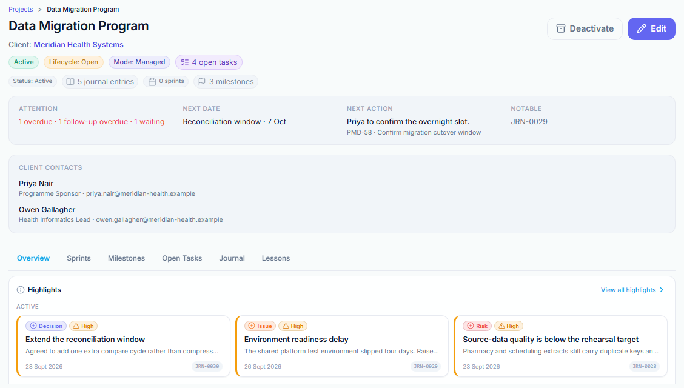Click the plus icon in Risk badge
The width and height of the screenshot is (684, 388).
471,326
